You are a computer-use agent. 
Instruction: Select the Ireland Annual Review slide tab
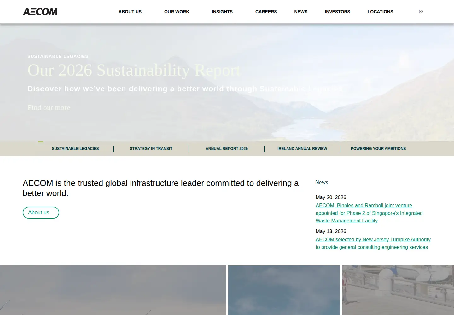point(302,149)
